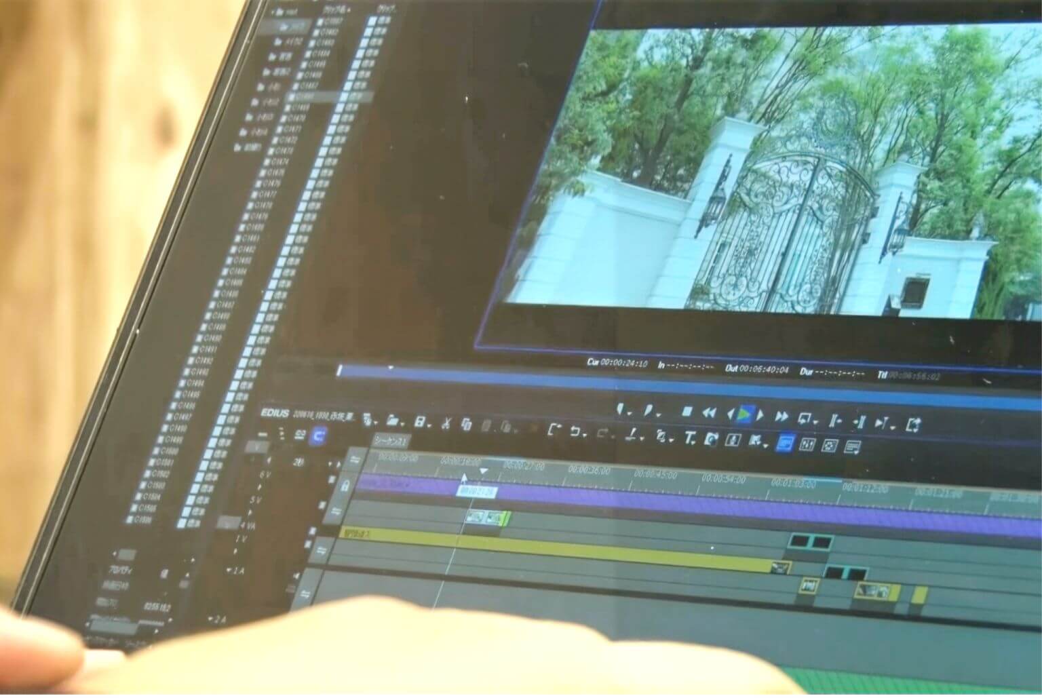Image resolution: width=1042 pixels, height=698 pixels.
Task: Click the green Play button
Action: (x=745, y=413)
